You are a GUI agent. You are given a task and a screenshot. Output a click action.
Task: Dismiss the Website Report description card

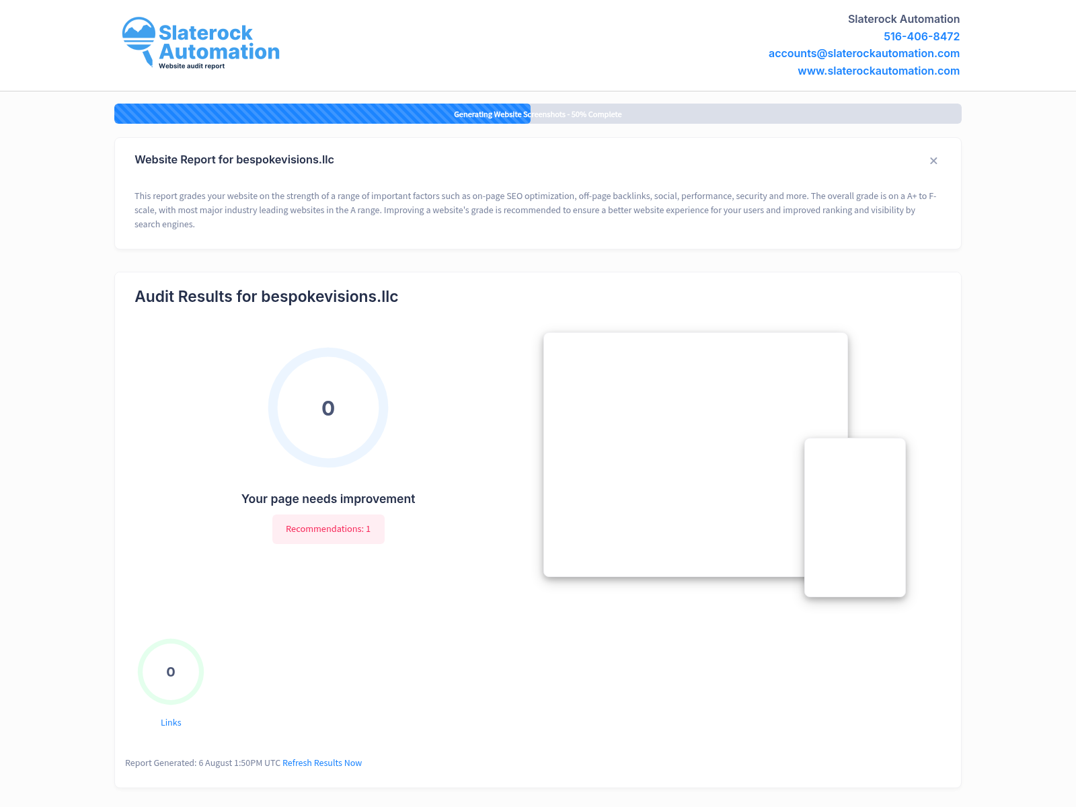(933, 161)
